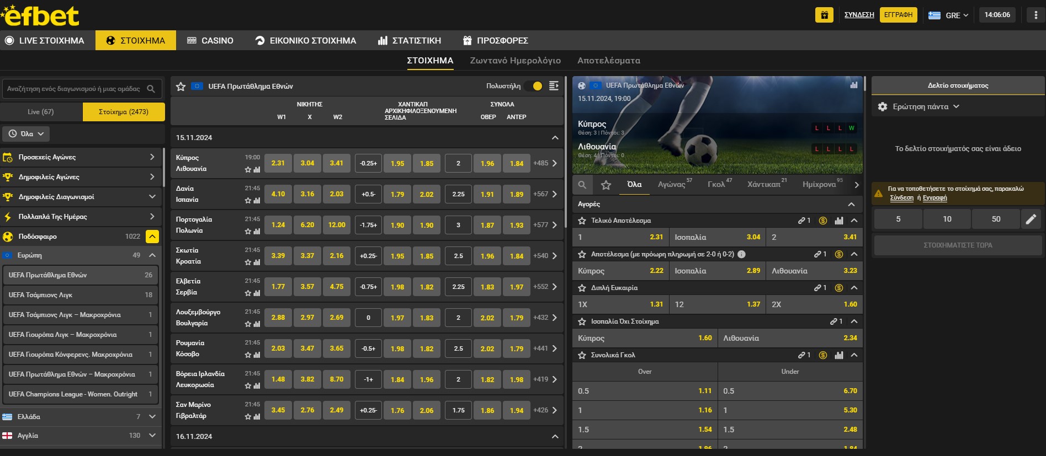1046x456 pixels.
Task: Click the search field for competitions or teams
Action: pyautogui.click(x=75, y=89)
